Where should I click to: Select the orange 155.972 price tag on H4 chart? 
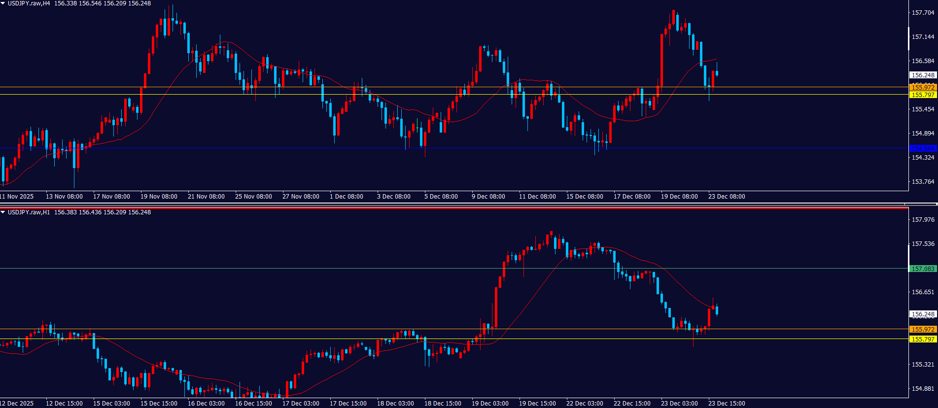click(x=923, y=87)
